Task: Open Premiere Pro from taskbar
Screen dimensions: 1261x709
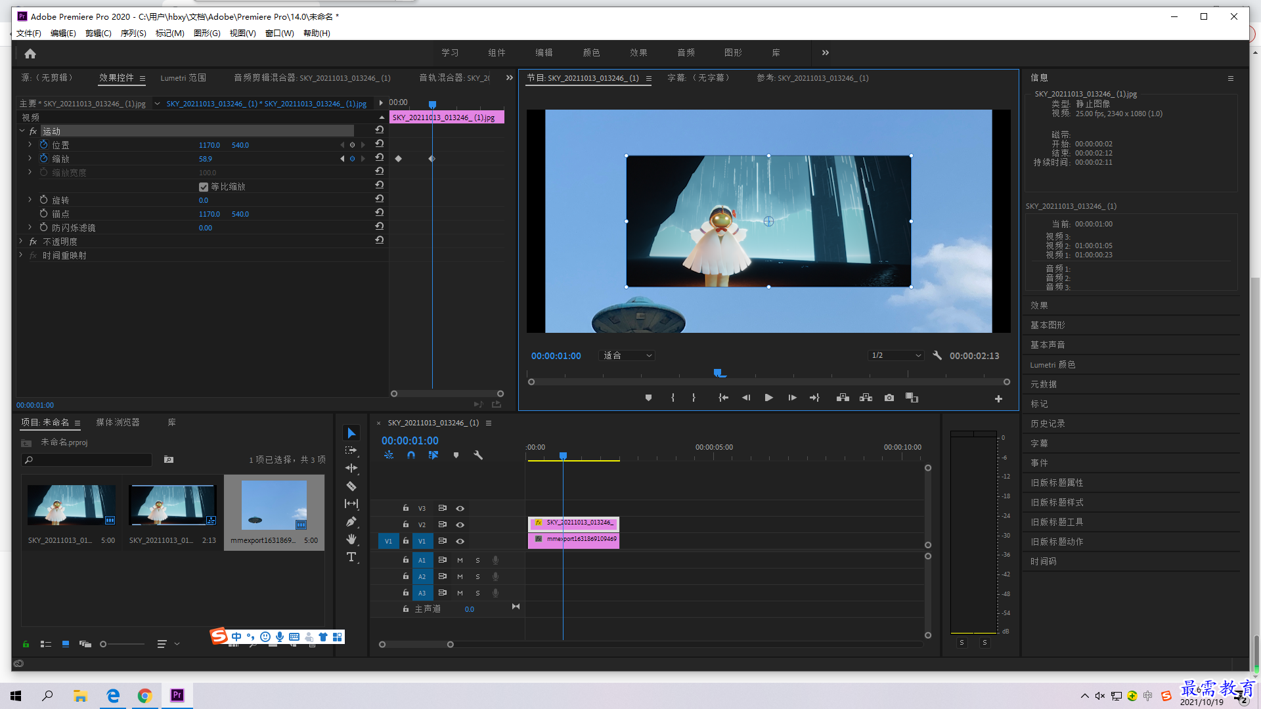Action: pos(177,695)
